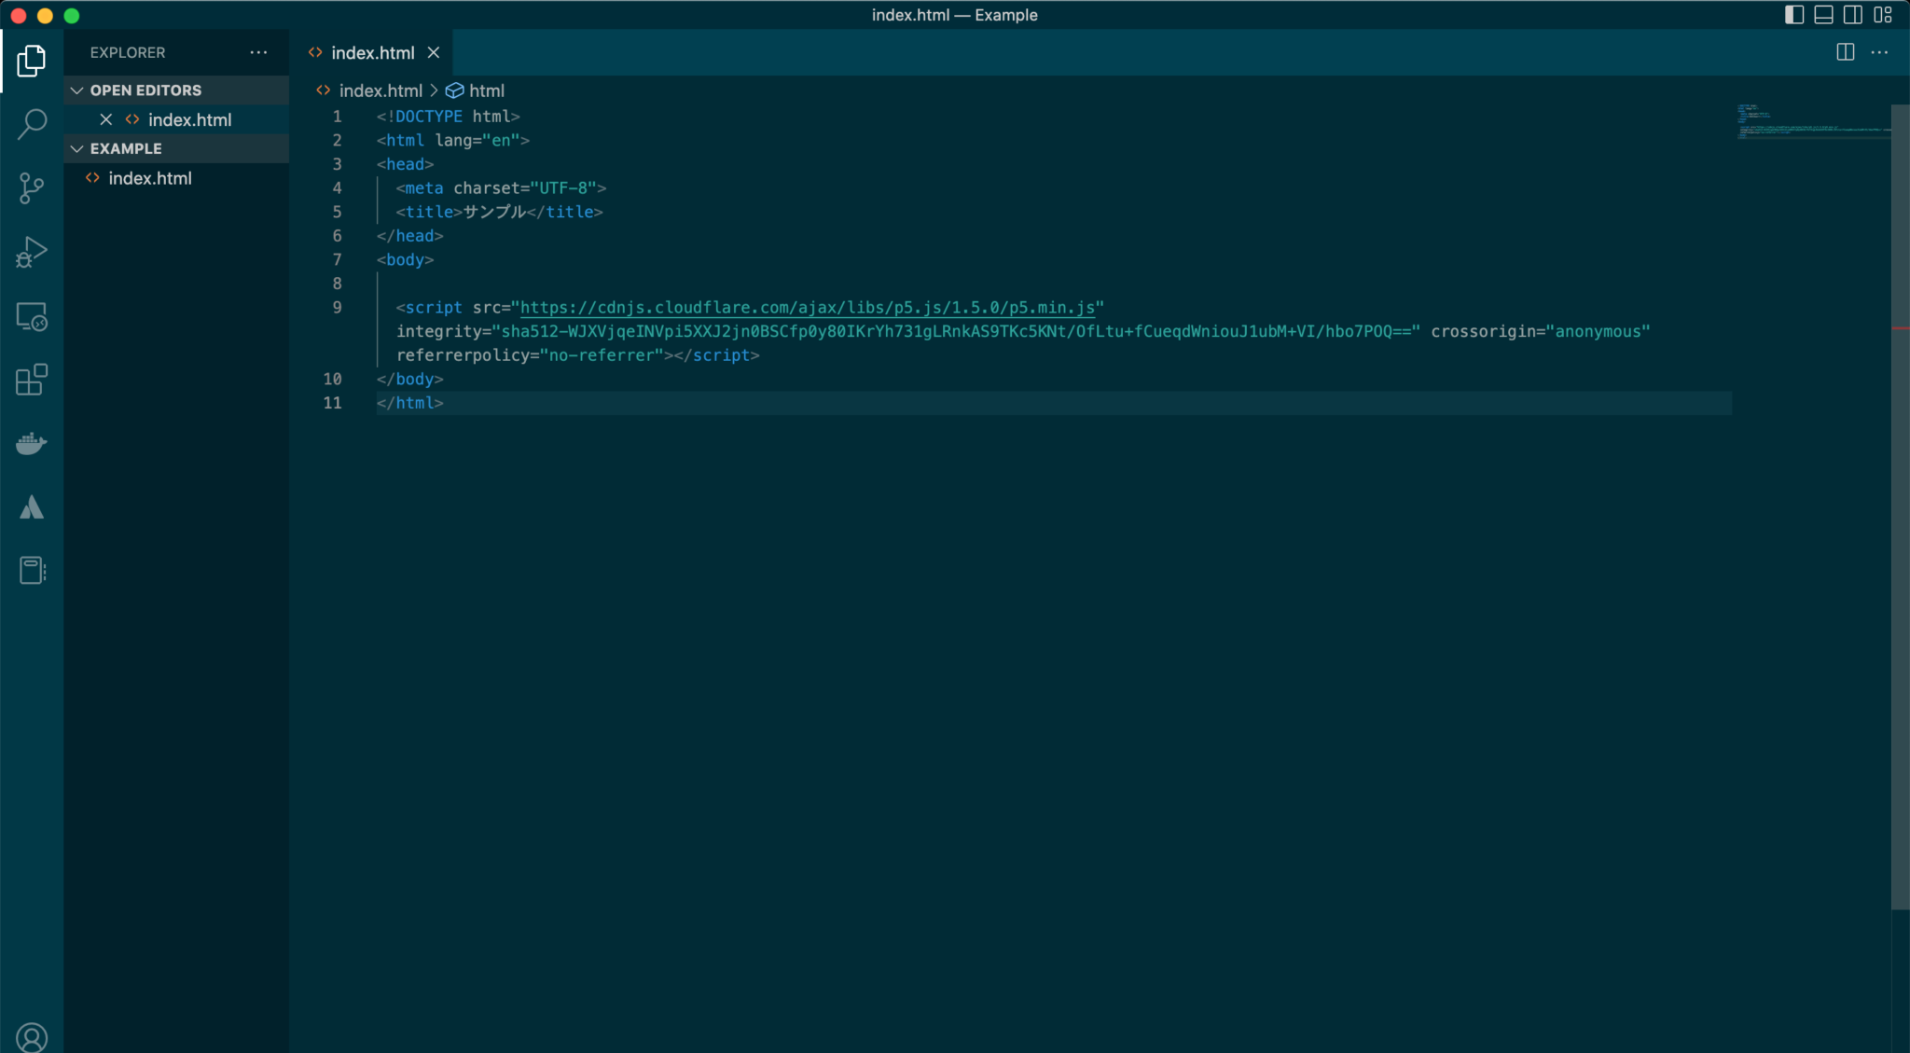Image resolution: width=1910 pixels, height=1053 pixels.
Task: Select index.html in the EXAMPLE tree
Action: click(149, 178)
